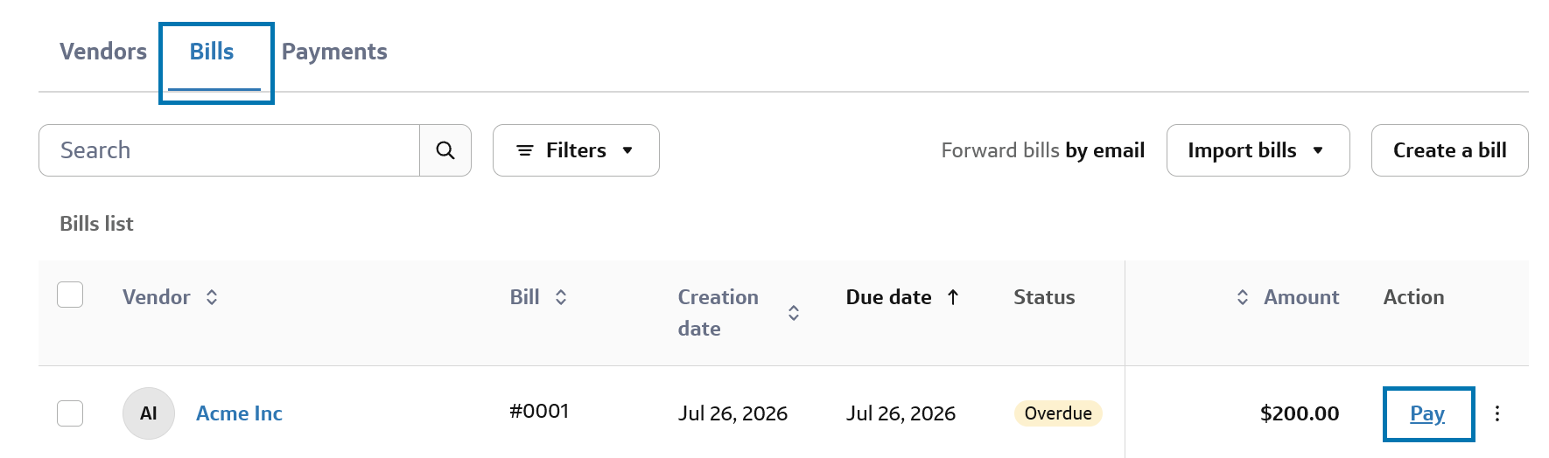Toggle Due date ascending arrow sort
The width and height of the screenshot is (1549, 458).
(x=953, y=297)
